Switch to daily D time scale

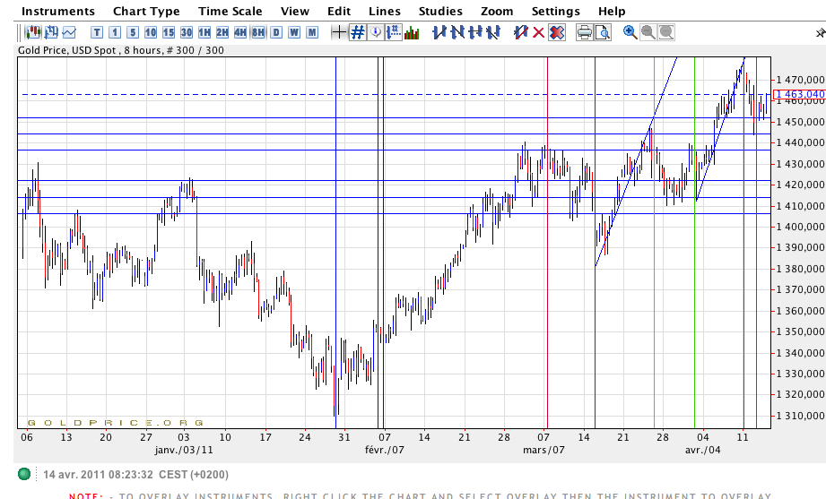click(276, 32)
